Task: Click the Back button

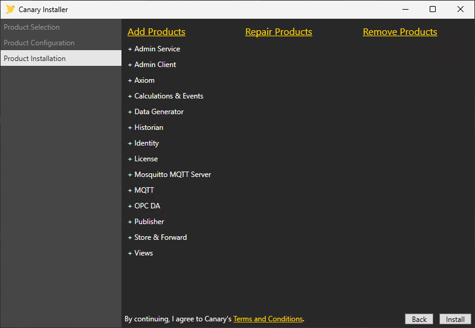Action: coord(419,320)
